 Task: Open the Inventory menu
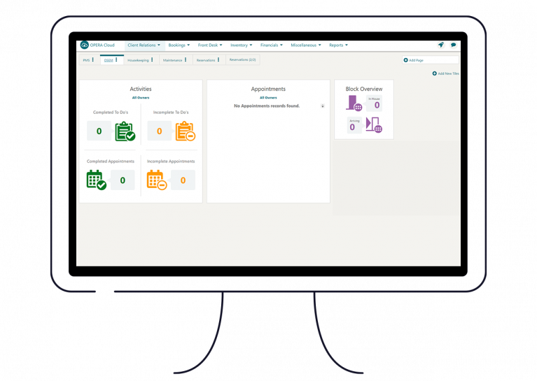pos(240,45)
